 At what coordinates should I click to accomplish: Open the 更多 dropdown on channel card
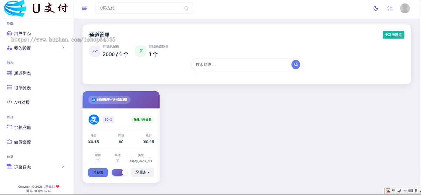pos(142,172)
